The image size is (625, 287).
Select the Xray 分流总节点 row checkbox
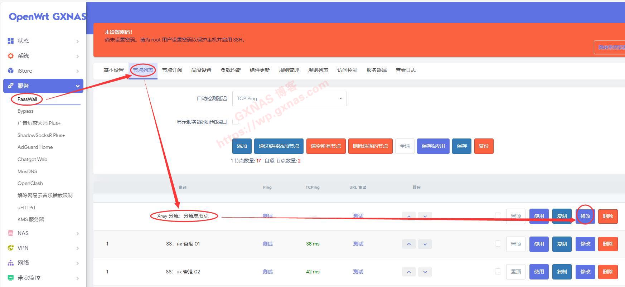pyautogui.click(x=498, y=216)
